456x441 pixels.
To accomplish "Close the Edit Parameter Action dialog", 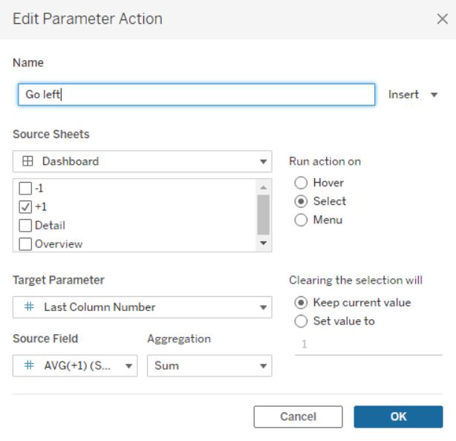I will (x=441, y=20).
